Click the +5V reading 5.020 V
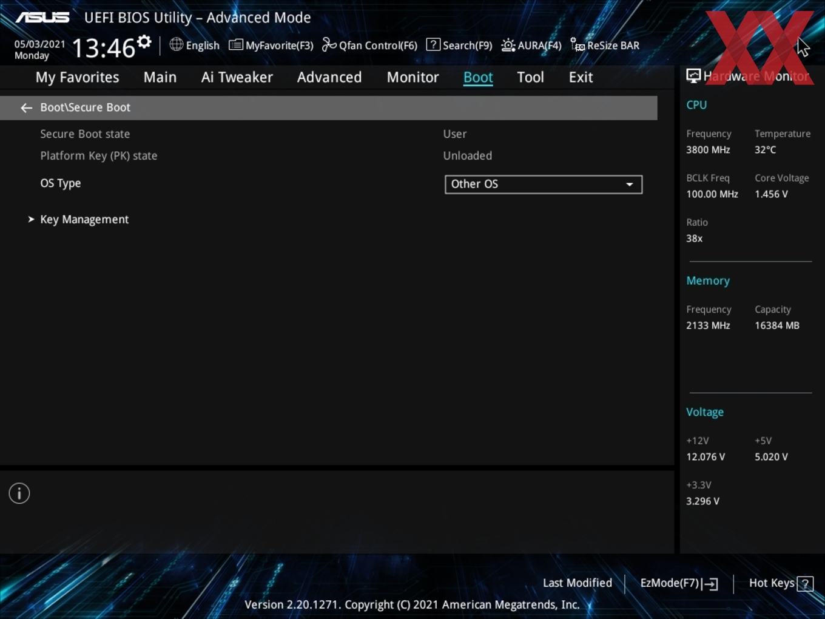 771,457
